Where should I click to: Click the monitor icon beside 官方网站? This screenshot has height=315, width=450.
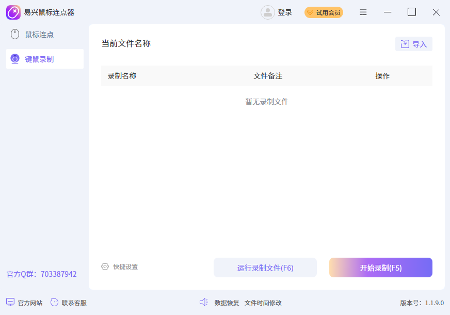(10, 303)
